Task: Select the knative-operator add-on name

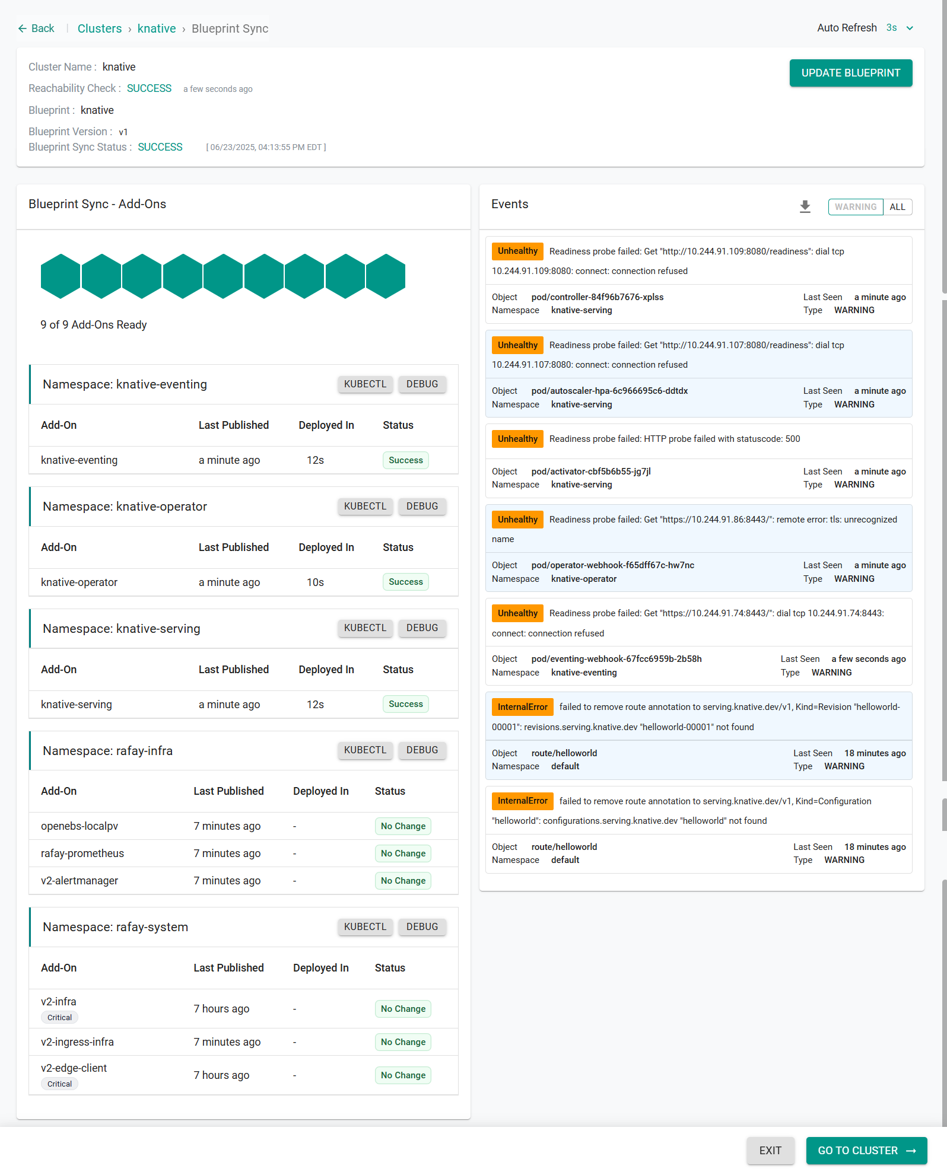Action: [80, 582]
